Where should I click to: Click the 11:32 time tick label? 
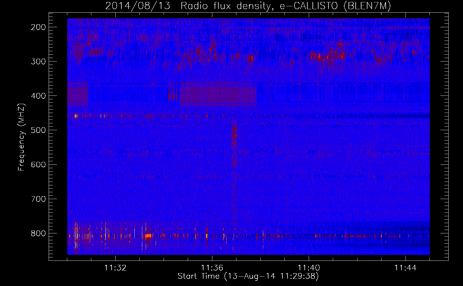coord(115,268)
